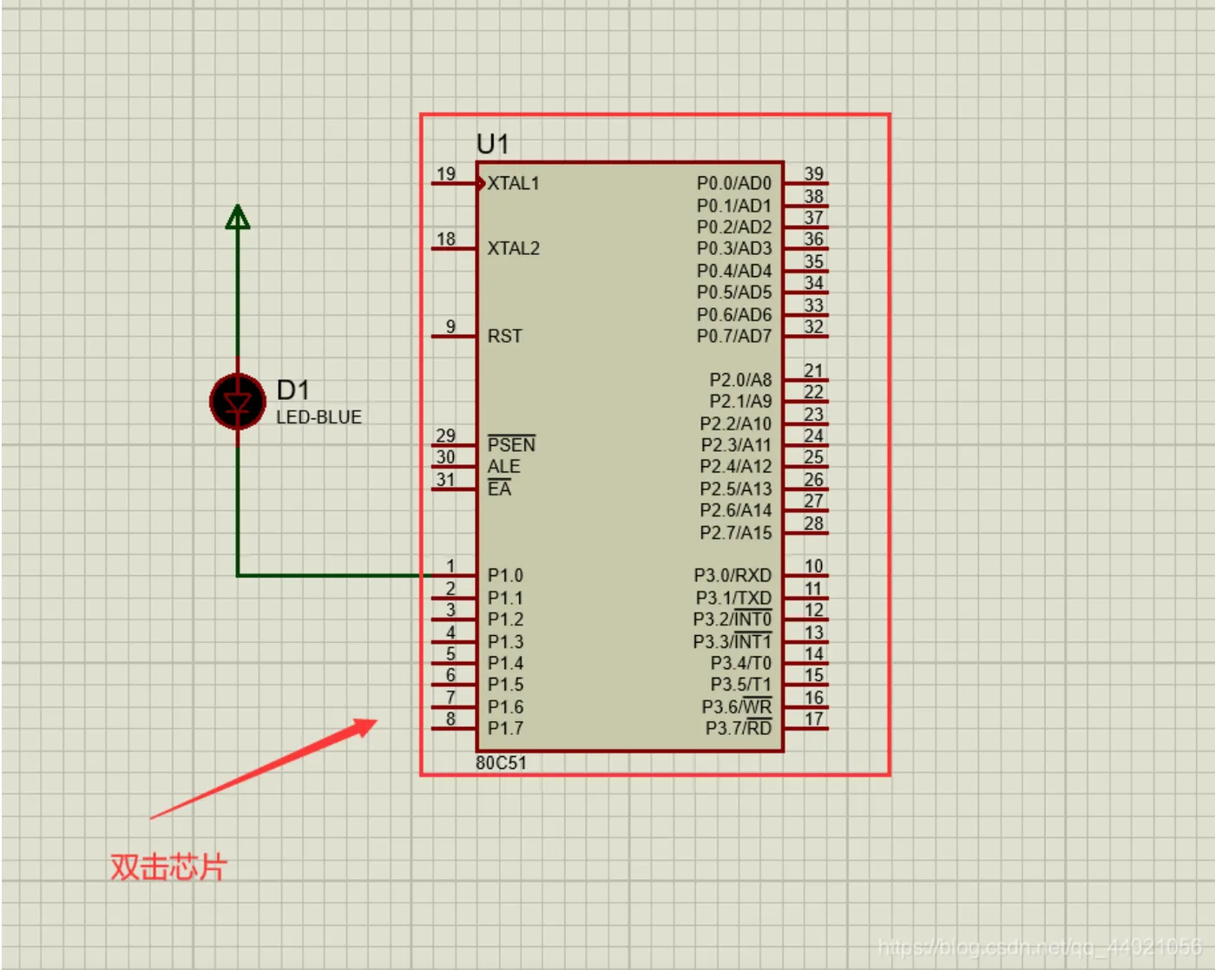Click the P1.2 pin label

[x=505, y=619]
